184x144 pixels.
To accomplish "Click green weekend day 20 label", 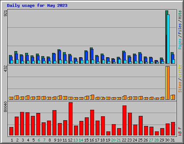I will coord(113,140).
